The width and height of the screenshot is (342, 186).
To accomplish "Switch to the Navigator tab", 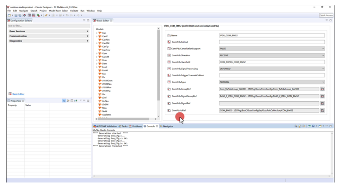I will tap(166, 126).
